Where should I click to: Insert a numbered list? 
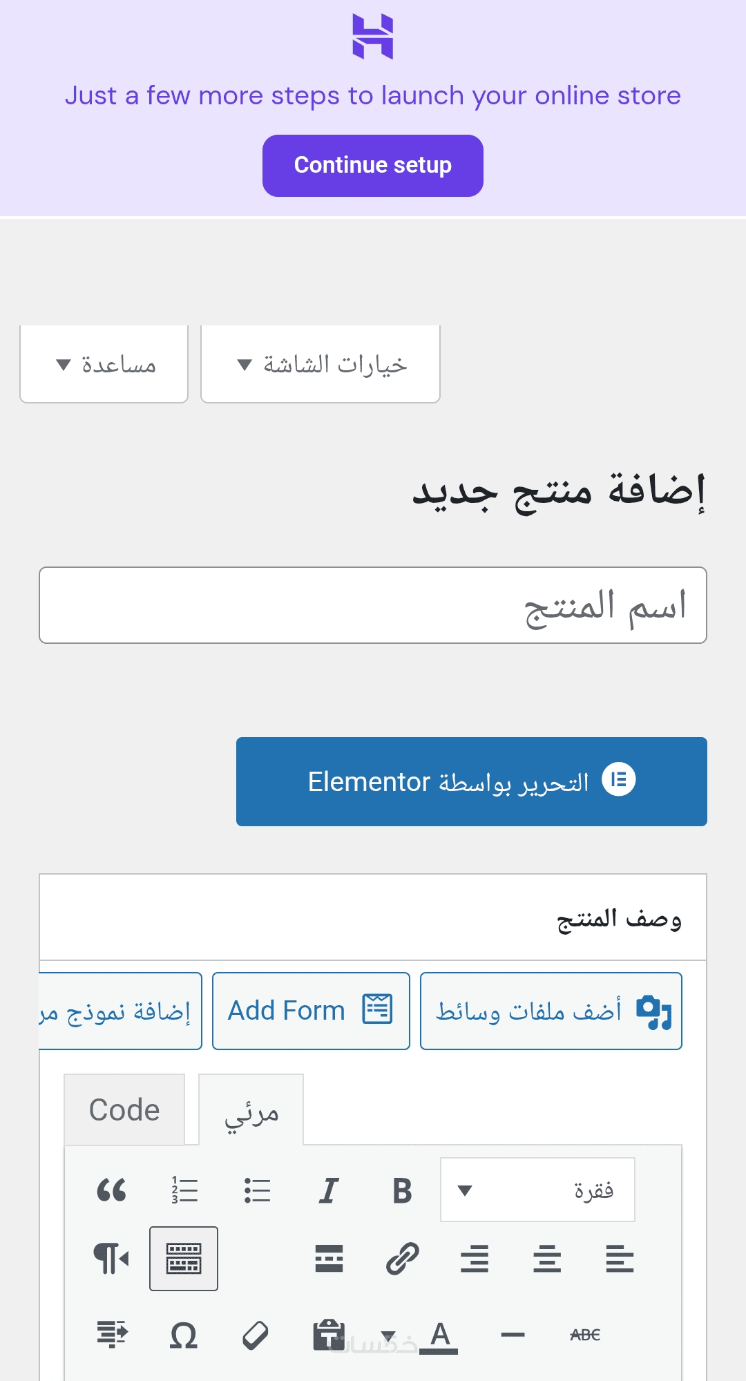[x=184, y=1190]
